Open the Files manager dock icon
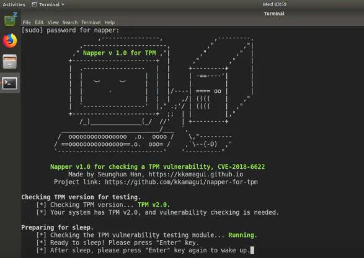The width and height of the screenshot is (364, 258). pyautogui.click(x=10, y=62)
